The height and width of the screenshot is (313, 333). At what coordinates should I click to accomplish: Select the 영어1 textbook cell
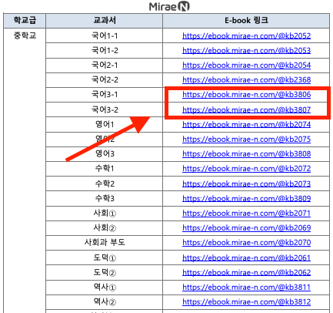pos(105,124)
